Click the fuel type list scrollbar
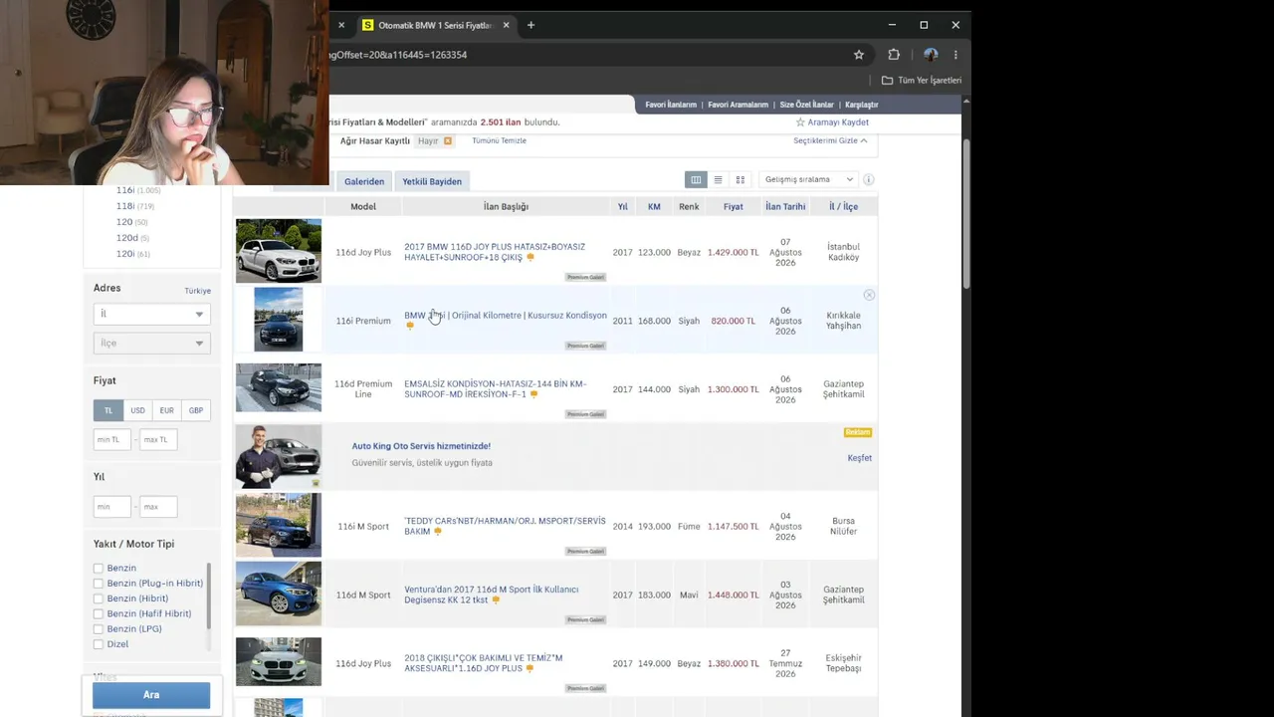This screenshot has width=1274, height=717. pyautogui.click(x=209, y=596)
